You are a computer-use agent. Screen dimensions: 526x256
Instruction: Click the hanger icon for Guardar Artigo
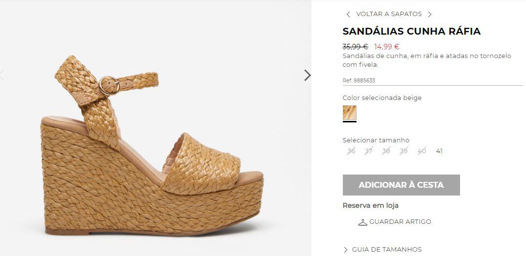[x=362, y=222]
